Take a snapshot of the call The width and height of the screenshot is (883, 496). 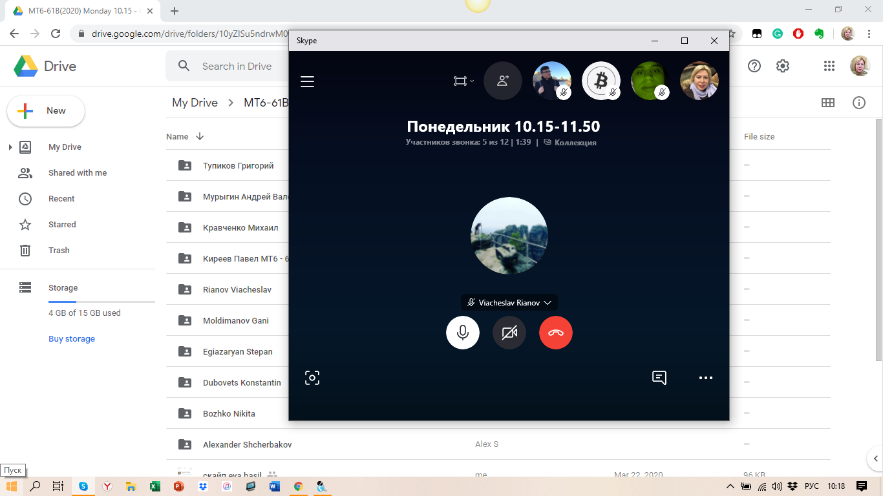point(312,378)
